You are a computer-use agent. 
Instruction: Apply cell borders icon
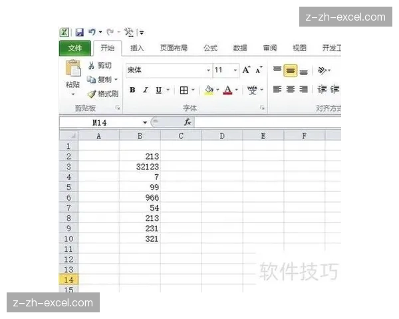[x=184, y=90]
